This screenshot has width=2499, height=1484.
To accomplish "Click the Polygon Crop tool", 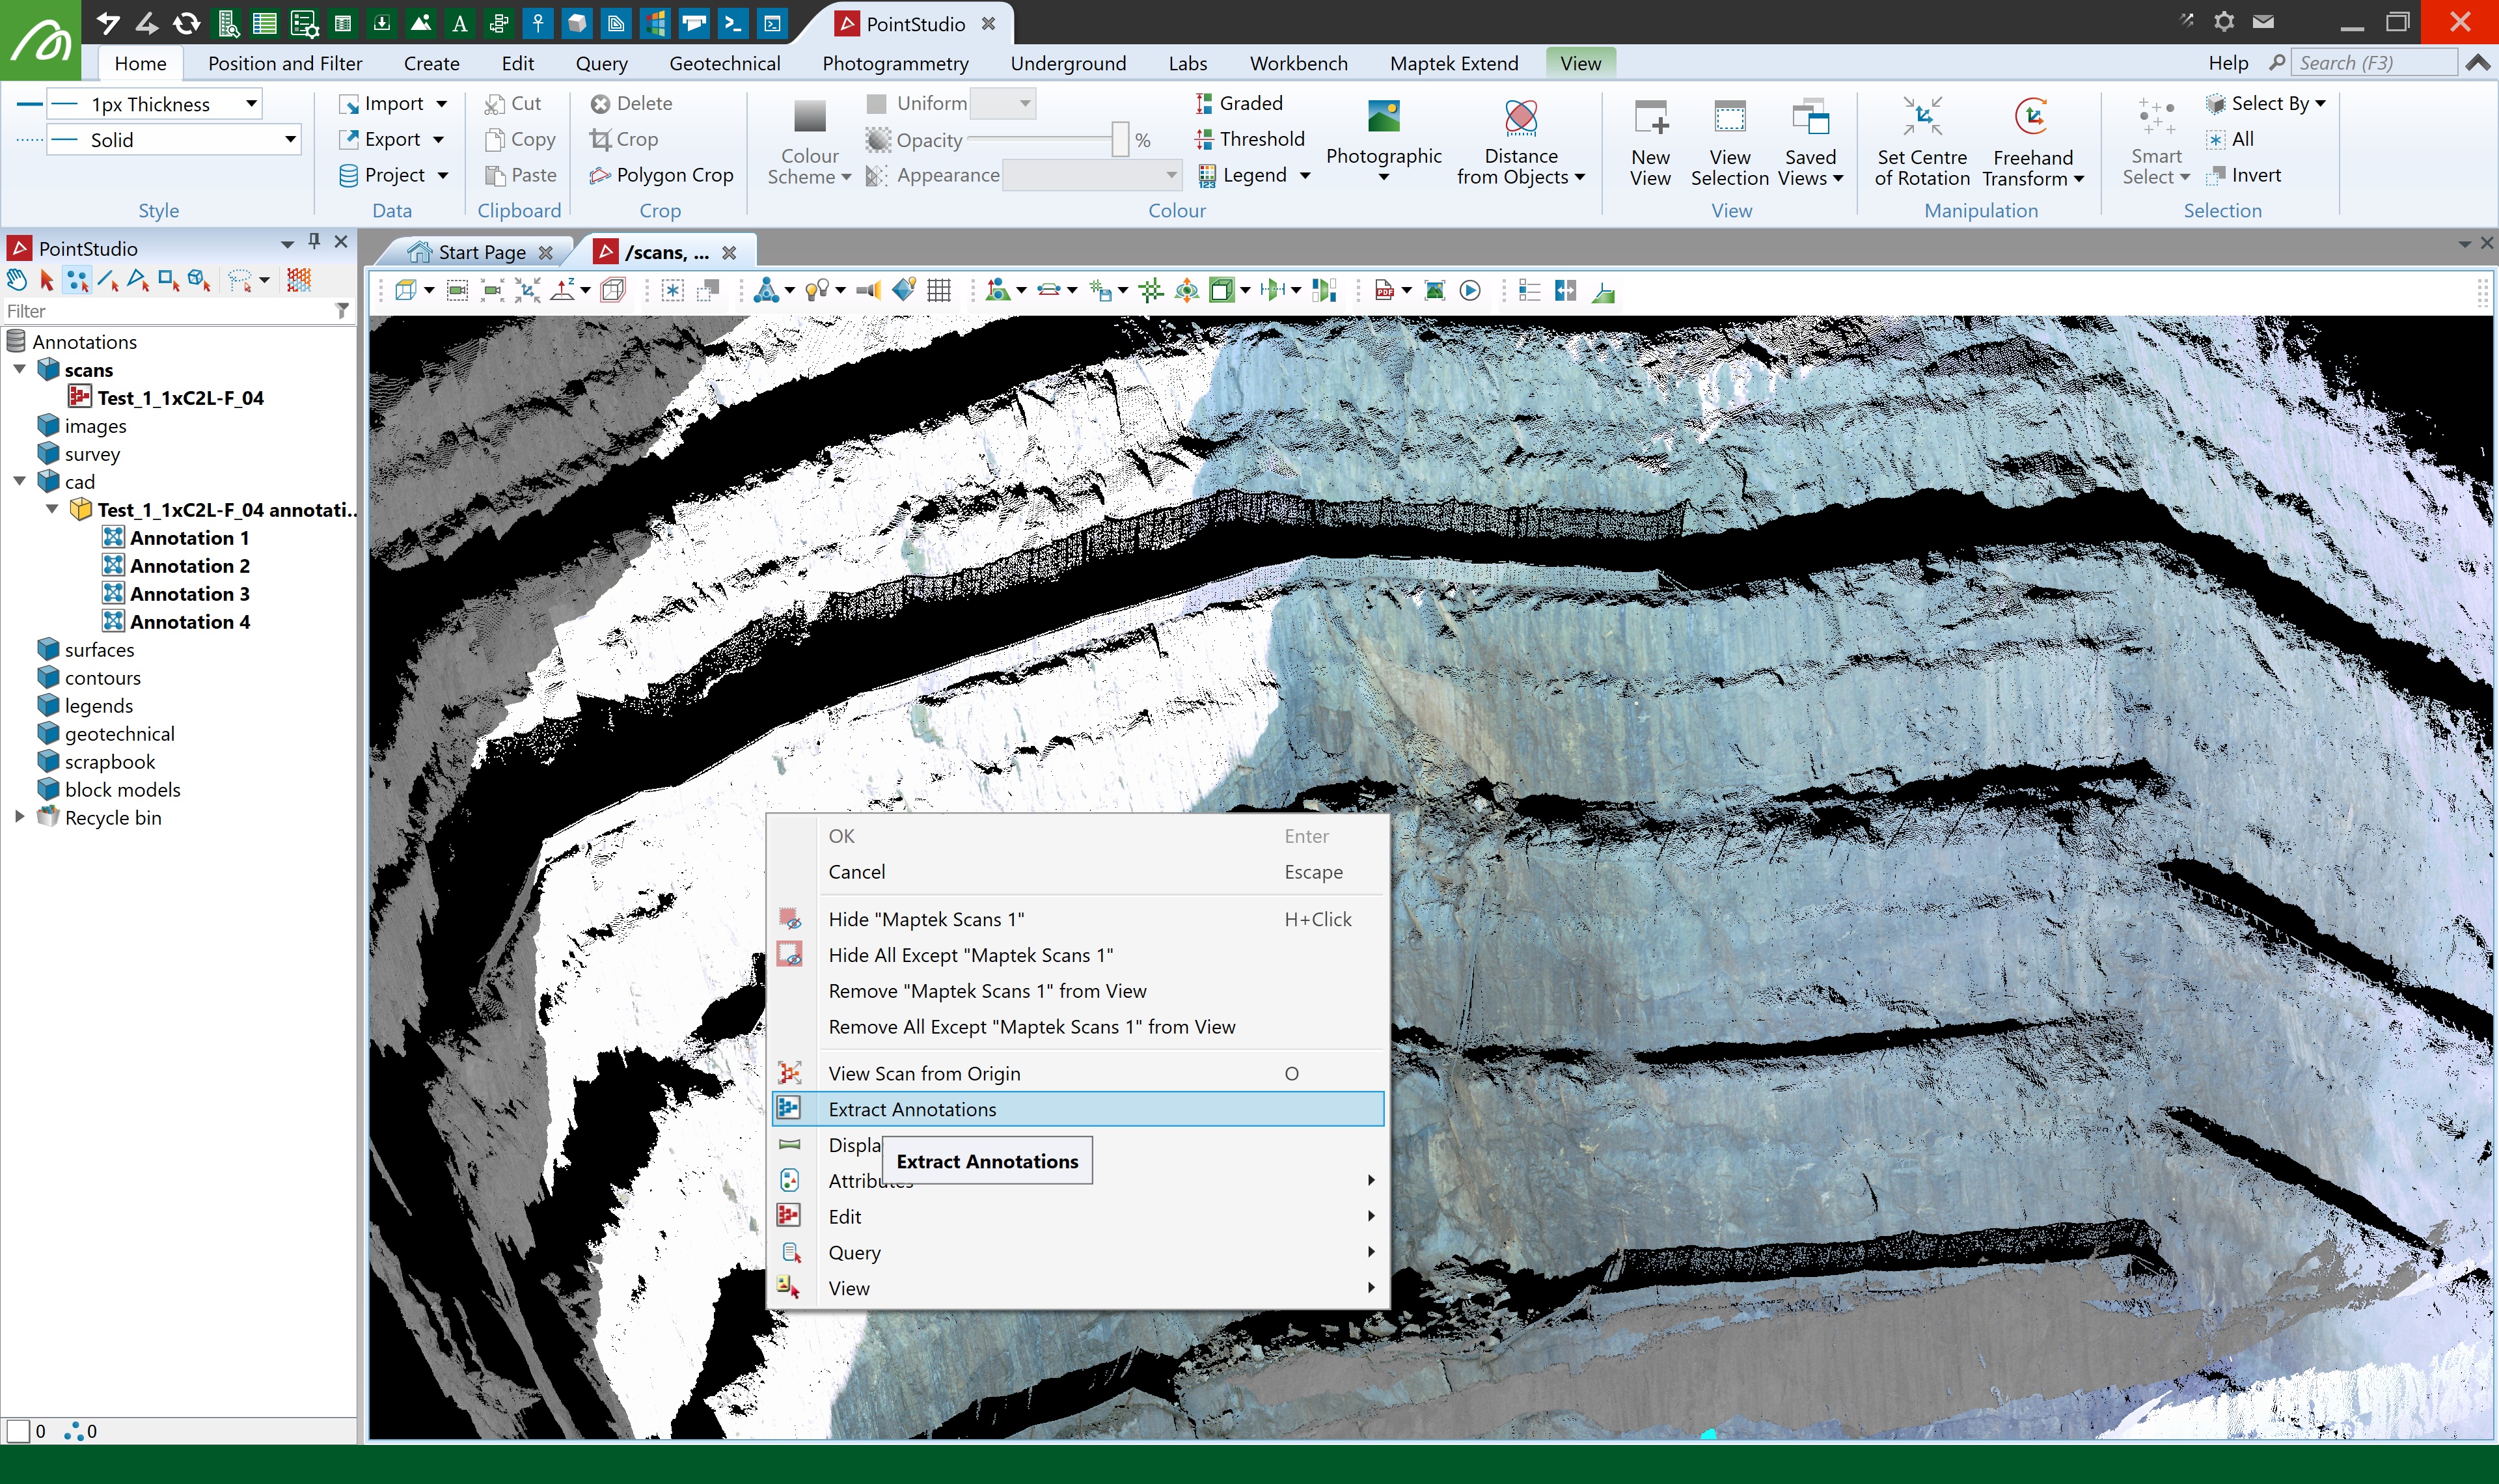I will click(x=662, y=175).
